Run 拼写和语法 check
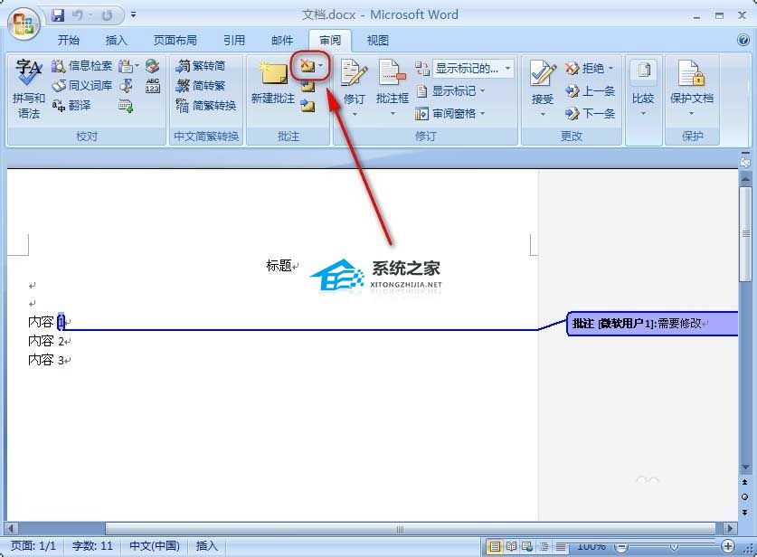 coord(28,89)
